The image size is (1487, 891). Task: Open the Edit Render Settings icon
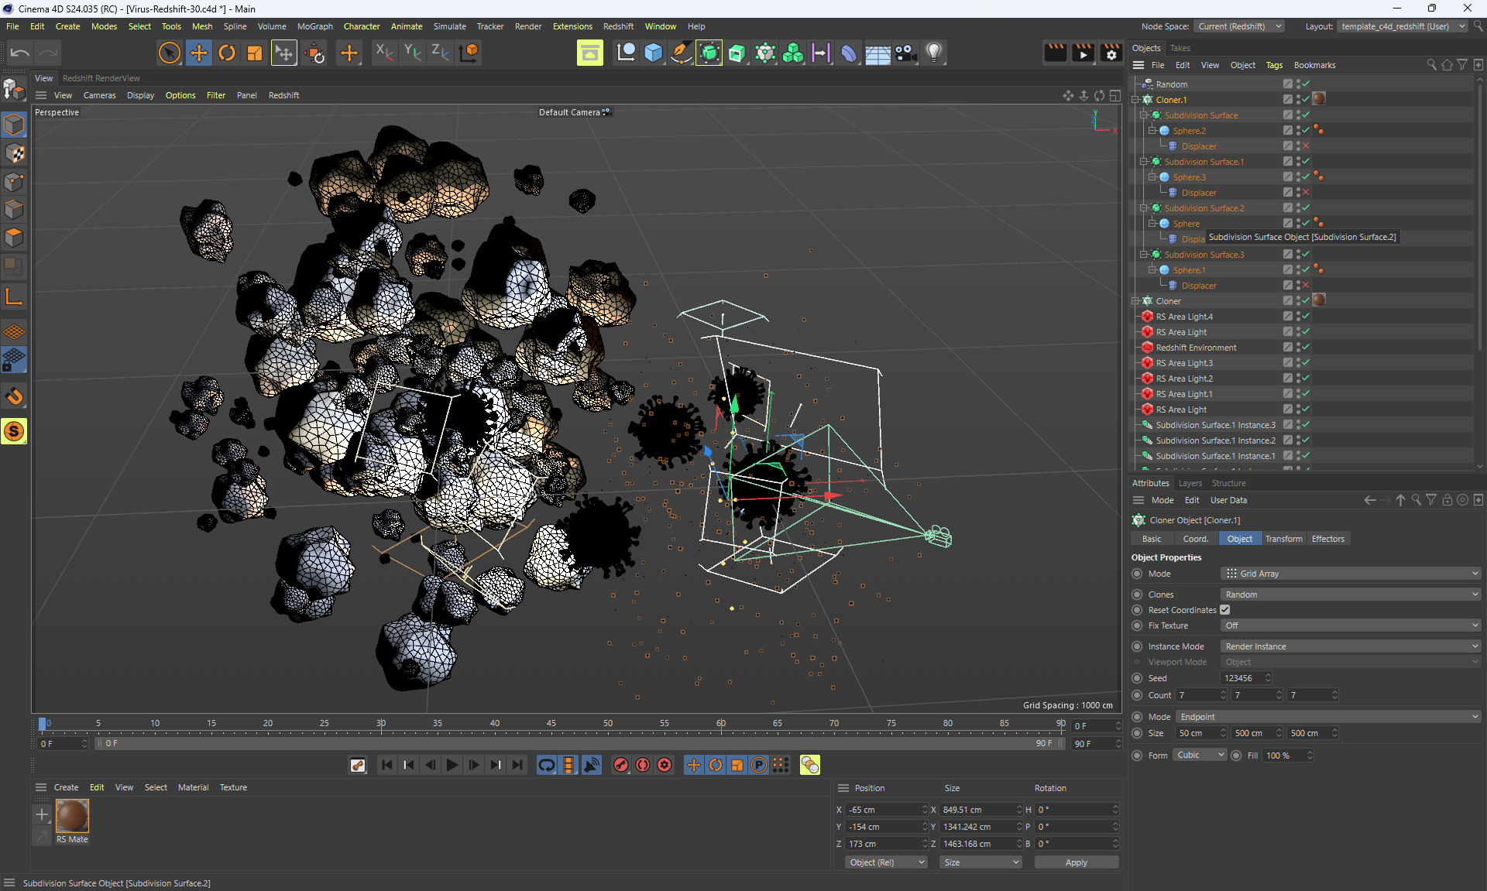click(1111, 53)
